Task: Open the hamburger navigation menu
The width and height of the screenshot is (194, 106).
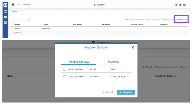Action: (13, 5)
